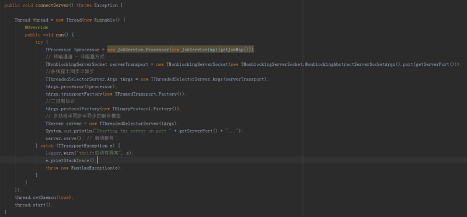The width and height of the screenshot is (467, 217).
Task: Click the tArgs.transportFactory line
Action: 116,94
